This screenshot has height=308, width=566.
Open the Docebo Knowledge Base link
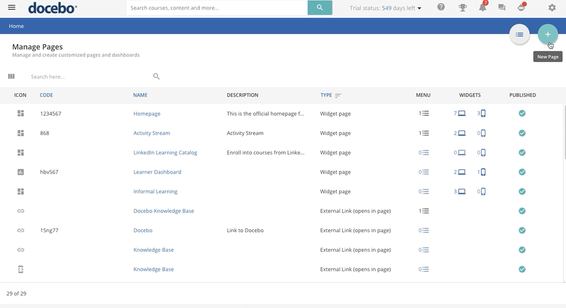point(164,211)
